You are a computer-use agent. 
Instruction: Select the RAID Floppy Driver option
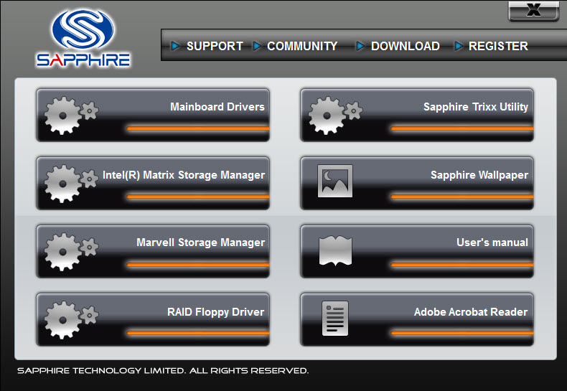(x=153, y=319)
